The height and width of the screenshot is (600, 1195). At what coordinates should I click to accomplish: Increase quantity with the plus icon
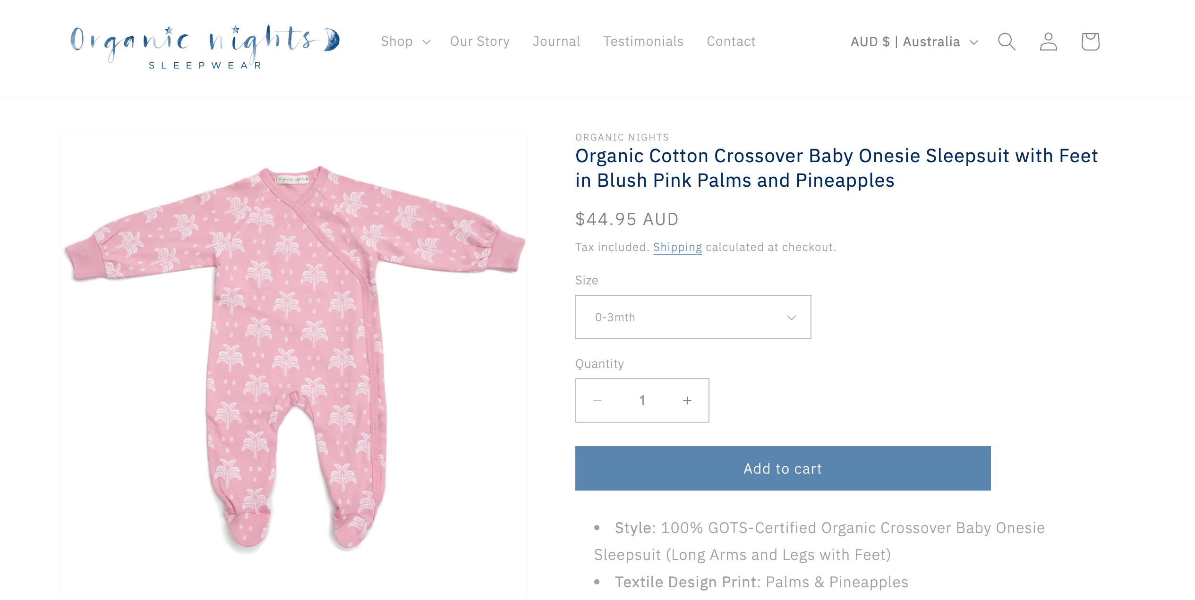pyautogui.click(x=687, y=400)
